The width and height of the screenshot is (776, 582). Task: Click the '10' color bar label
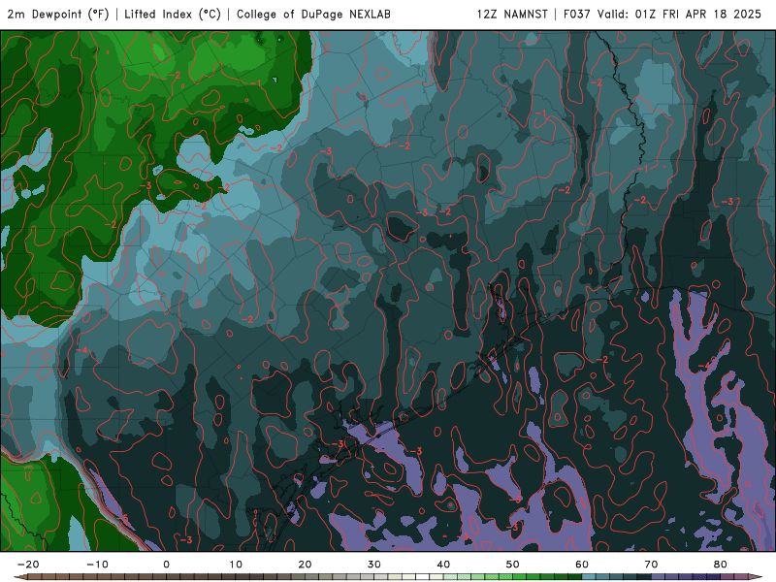236,565
